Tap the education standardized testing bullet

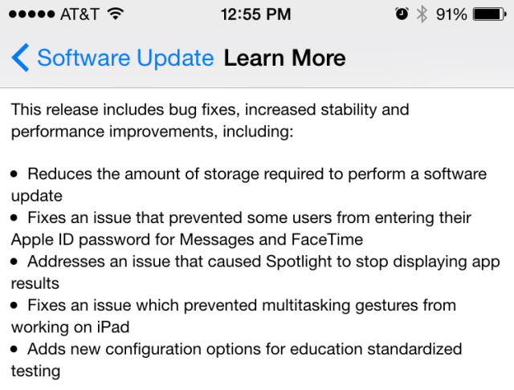(236, 360)
